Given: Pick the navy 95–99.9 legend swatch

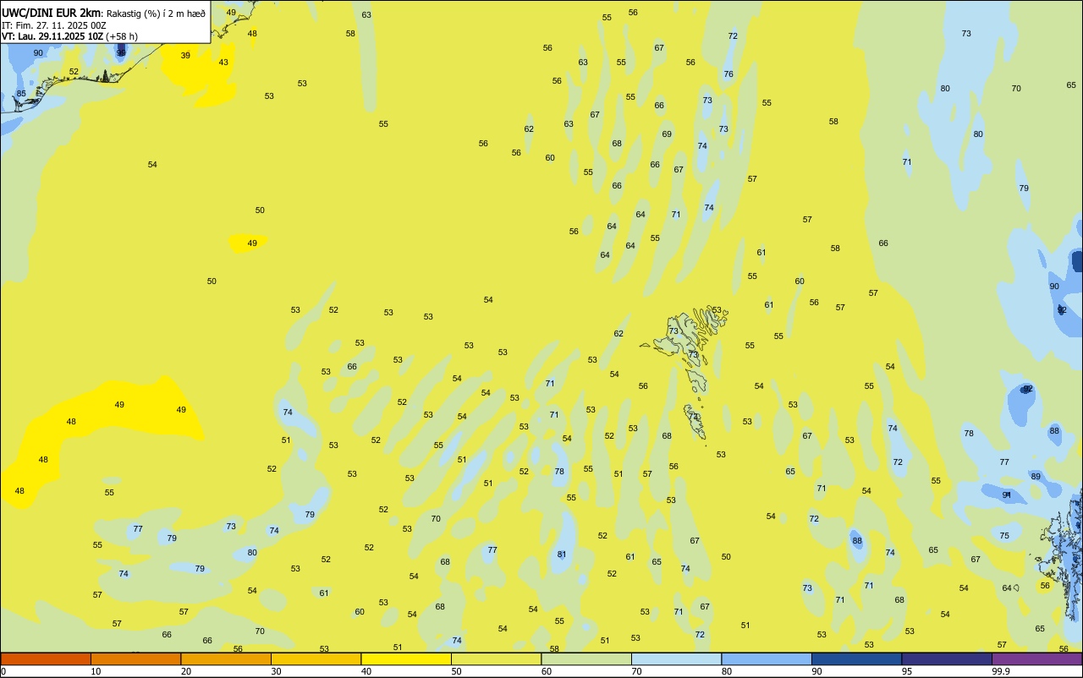Looking at the screenshot, I should point(947,659).
